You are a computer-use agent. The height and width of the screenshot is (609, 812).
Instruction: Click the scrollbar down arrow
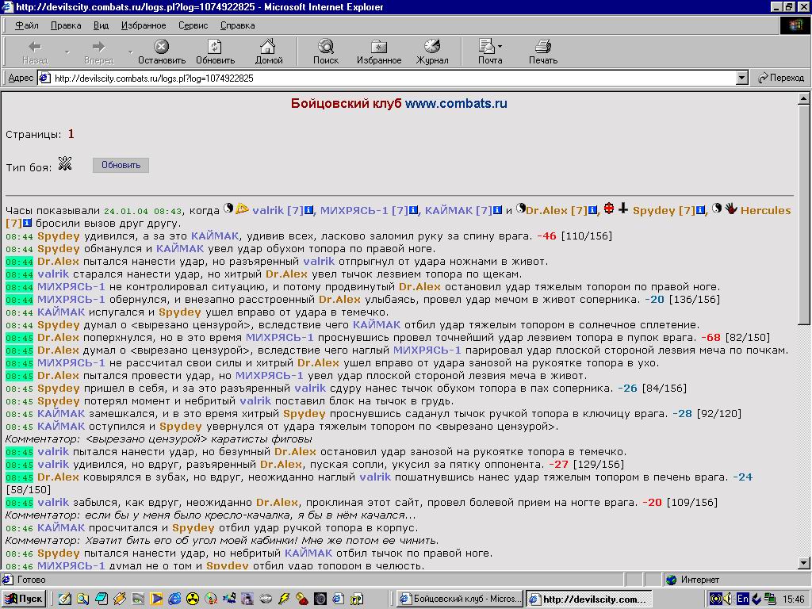[803, 564]
